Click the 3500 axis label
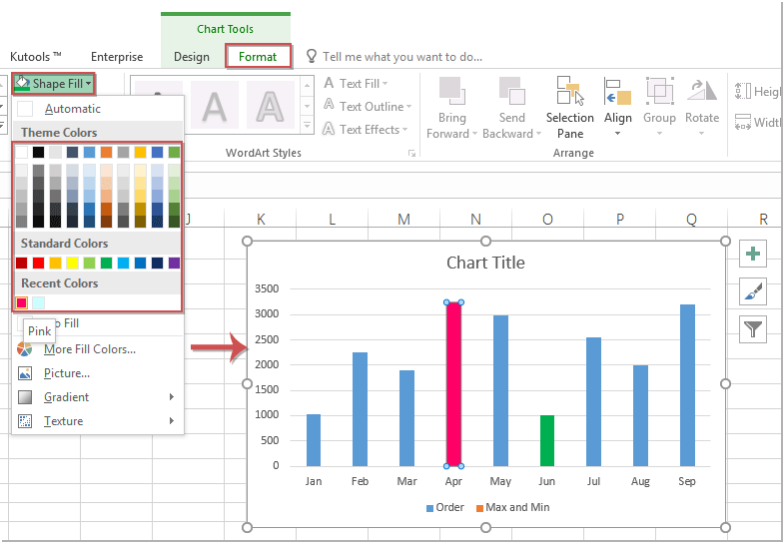 click(267, 288)
